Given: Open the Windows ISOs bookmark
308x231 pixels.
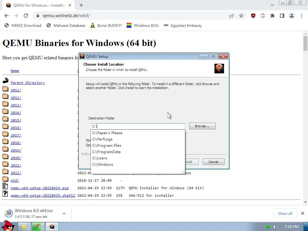Looking at the screenshot, I should pyautogui.click(x=143, y=25).
